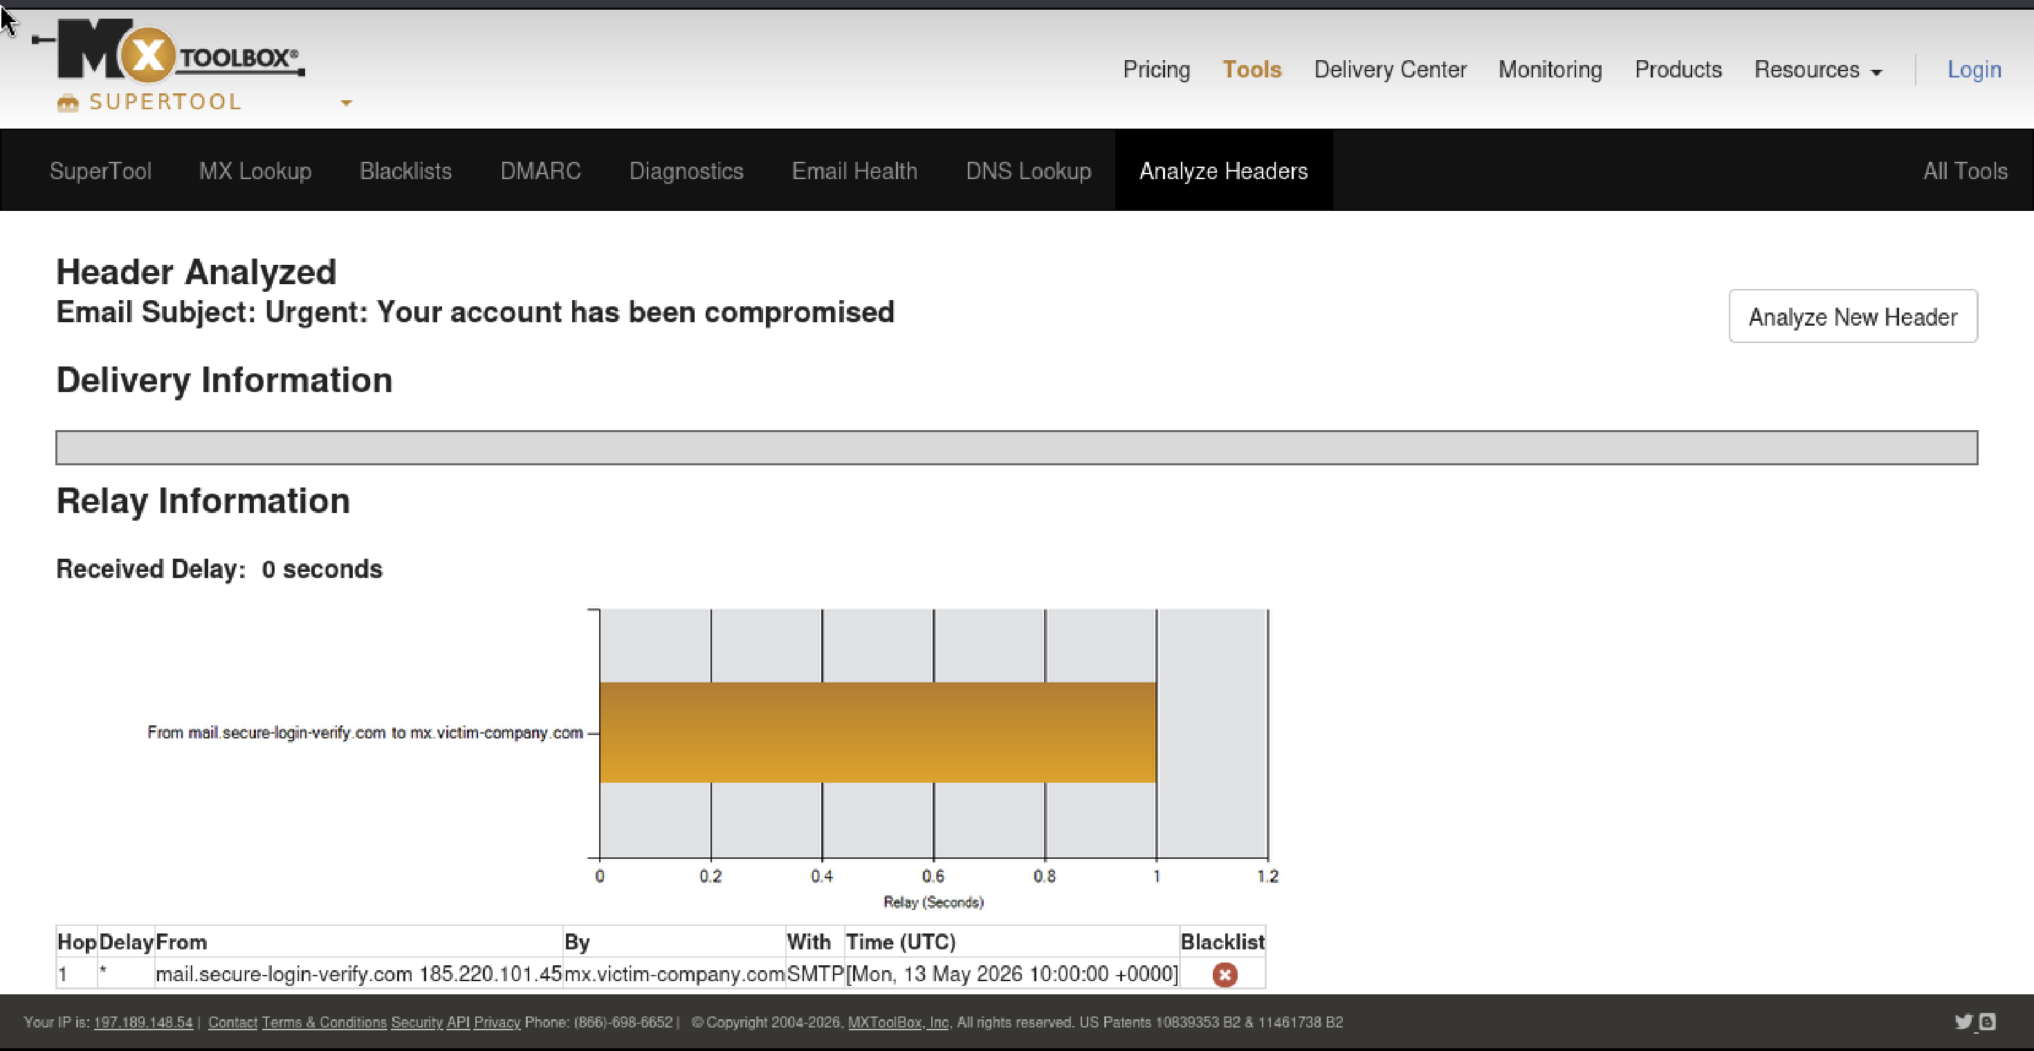
Task: Open the MX Lookup tab
Action: [255, 170]
